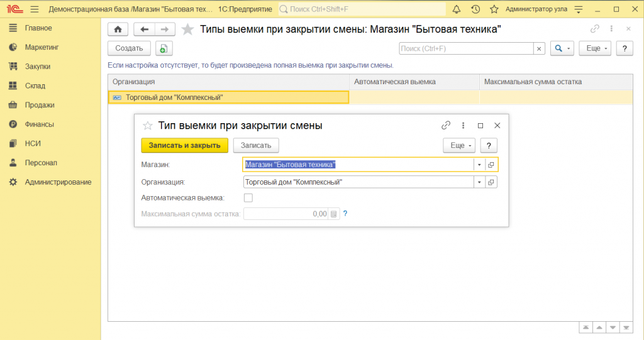Expand the Магазин dropdown list
Screen dimensions: 644x340
point(479,164)
